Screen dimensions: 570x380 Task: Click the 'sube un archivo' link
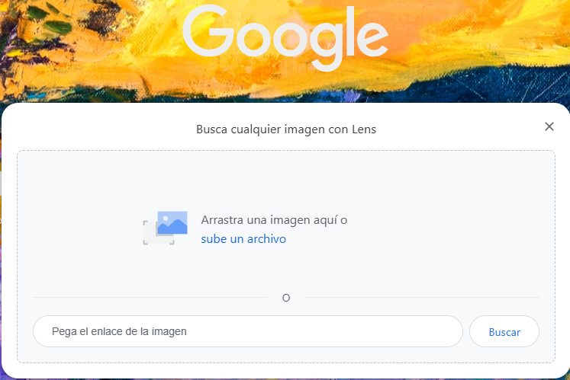[243, 239]
